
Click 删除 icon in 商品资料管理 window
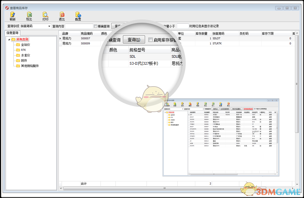click(191, 103)
